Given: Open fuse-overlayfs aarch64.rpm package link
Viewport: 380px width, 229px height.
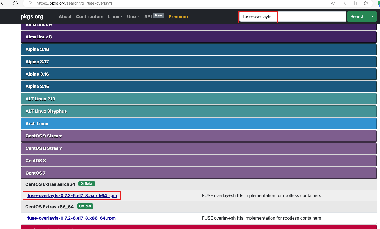Looking at the screenshot, I should click(x=72, y=196).
